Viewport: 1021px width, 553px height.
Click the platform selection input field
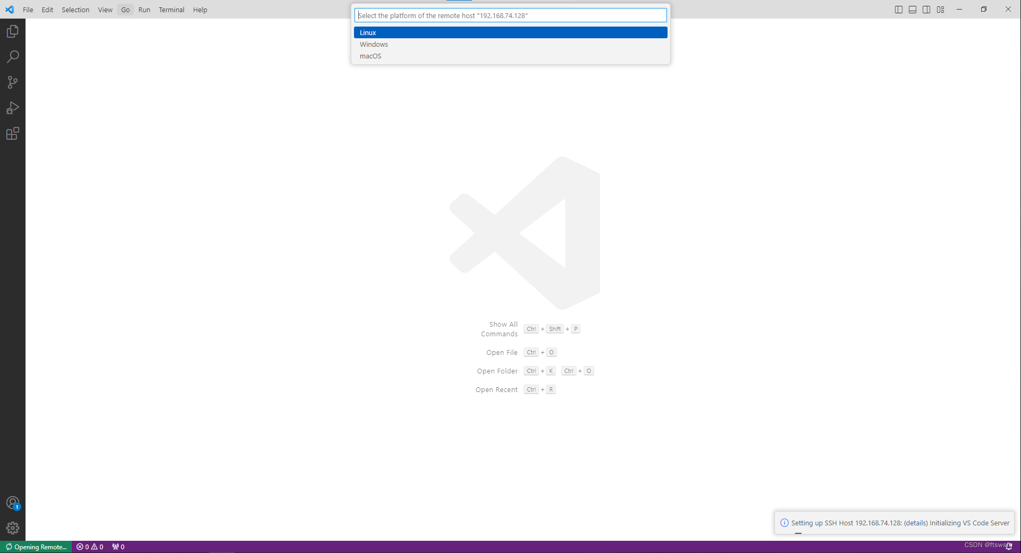pos(510,15)
